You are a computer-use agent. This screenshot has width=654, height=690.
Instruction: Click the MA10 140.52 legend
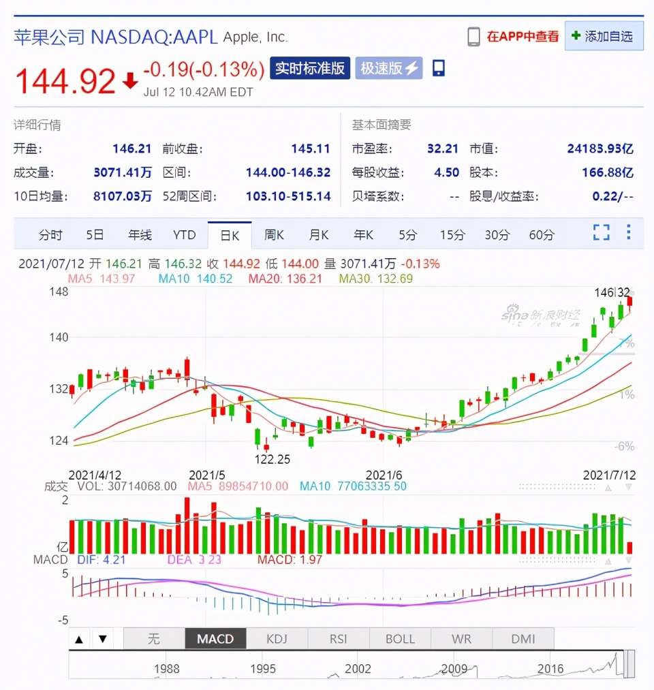pos(196,279)
